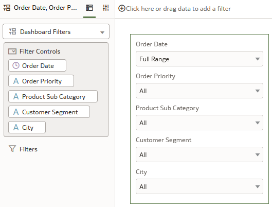Click the attribute icon on Order Priority pill
272x207 pixels.
(16, 81)
